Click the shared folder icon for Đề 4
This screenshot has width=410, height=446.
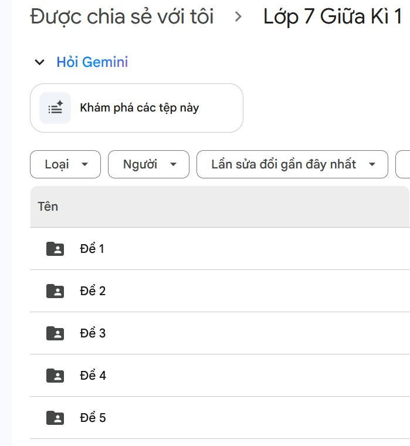[55, 376]
